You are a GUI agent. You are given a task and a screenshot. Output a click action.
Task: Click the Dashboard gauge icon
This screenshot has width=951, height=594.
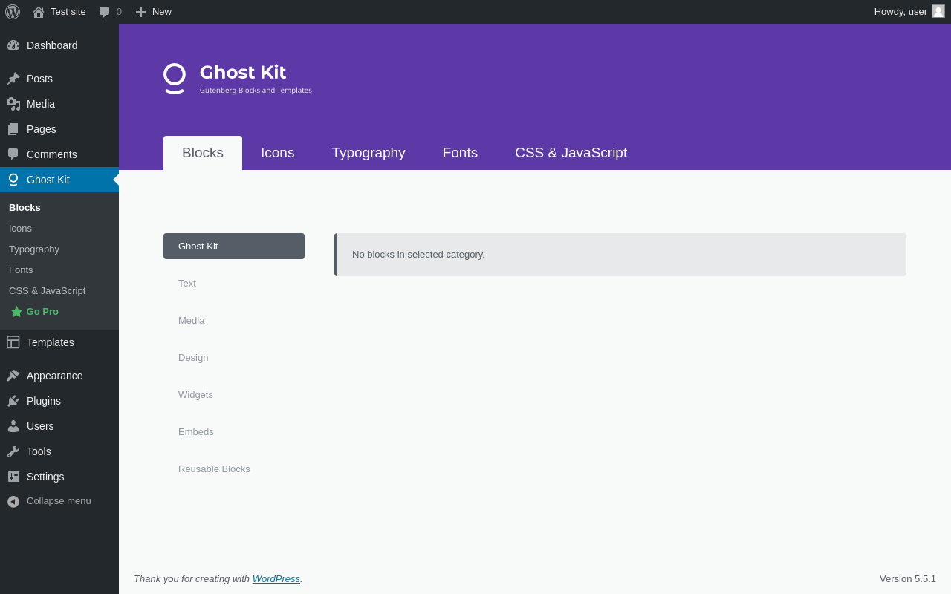pyautogui.click(x=13, y=45)
